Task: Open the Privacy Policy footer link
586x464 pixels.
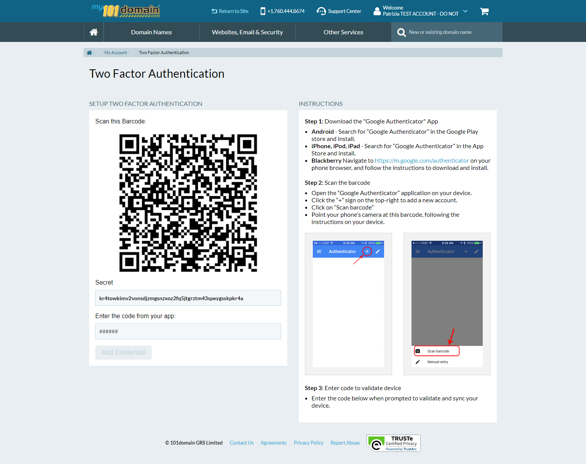Action: click(x=309, y=443)
